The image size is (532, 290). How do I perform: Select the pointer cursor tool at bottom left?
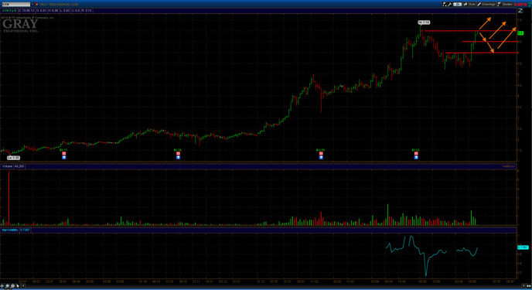(18, 286)
